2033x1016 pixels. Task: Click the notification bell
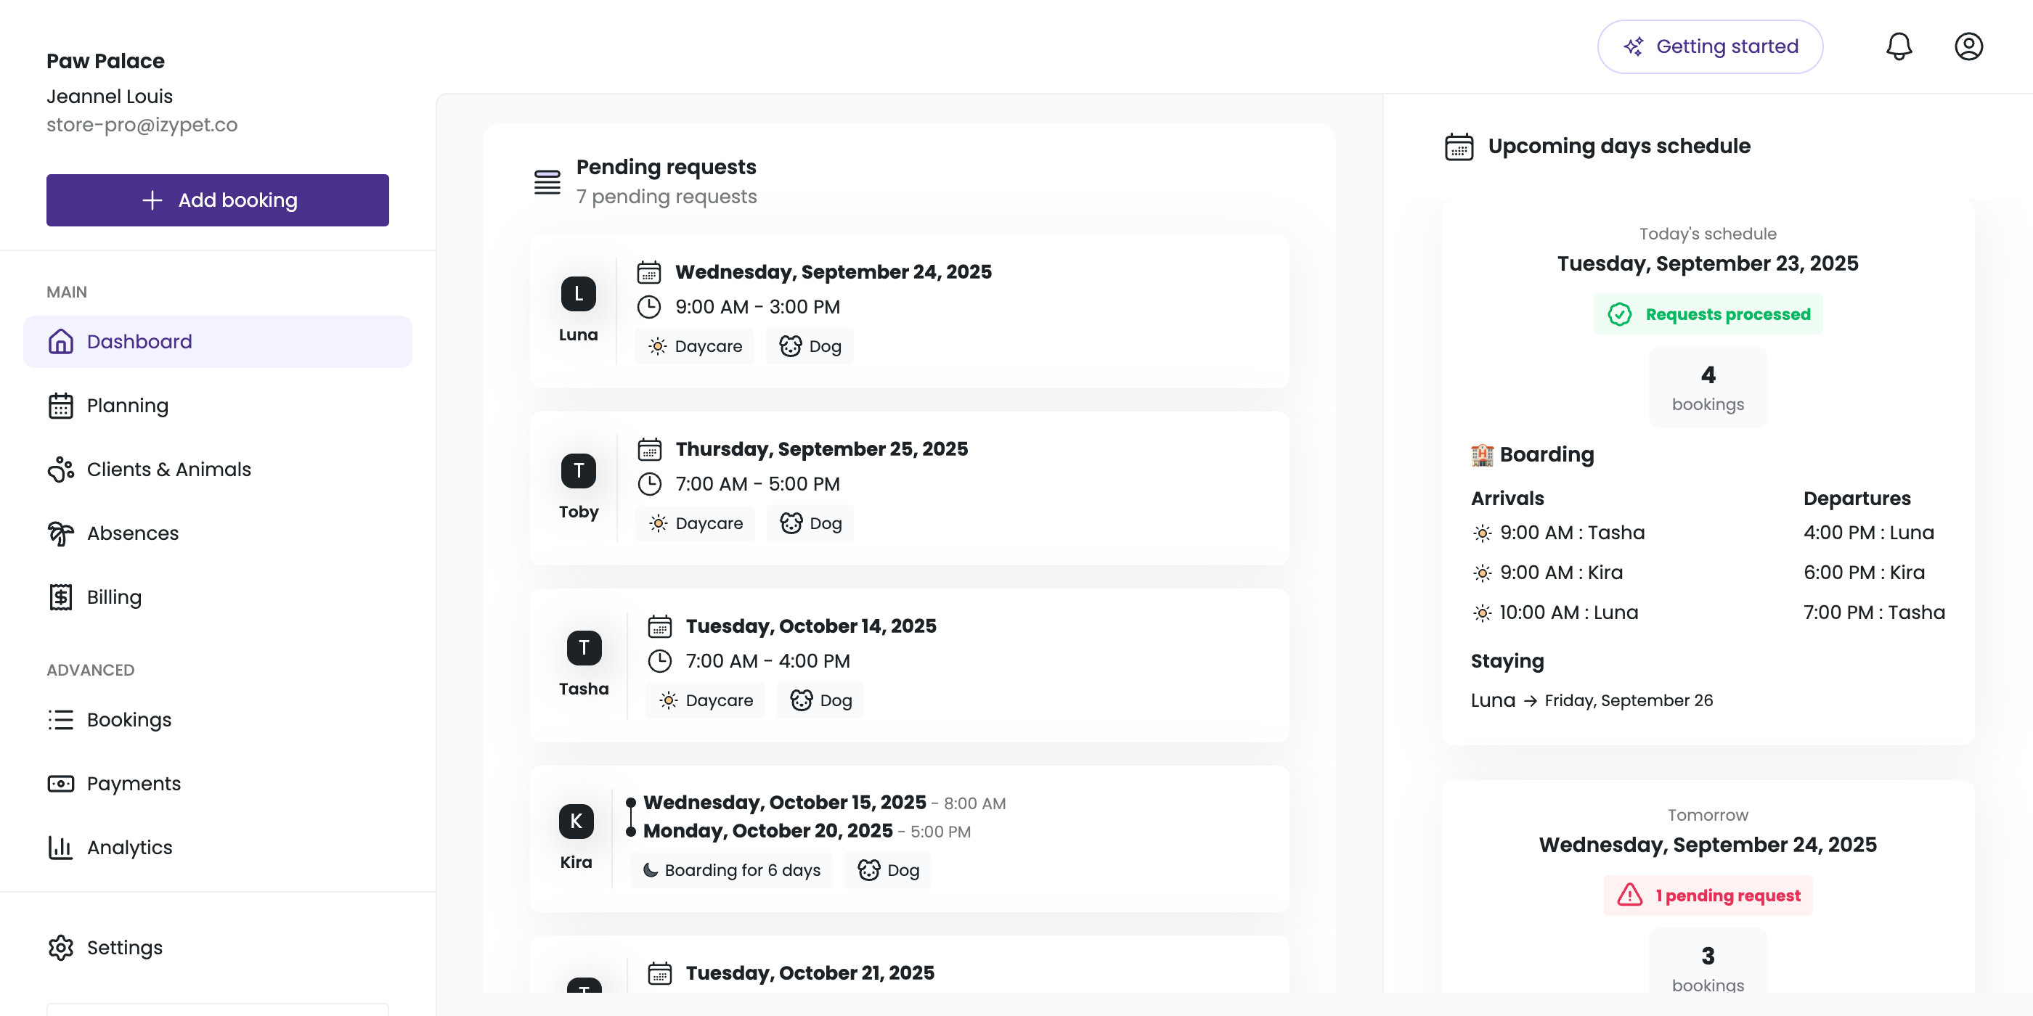pos(1899,46)
